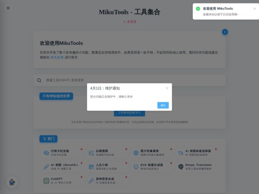Click the coffee cup donate icon
259x194 pixels.
12,182
